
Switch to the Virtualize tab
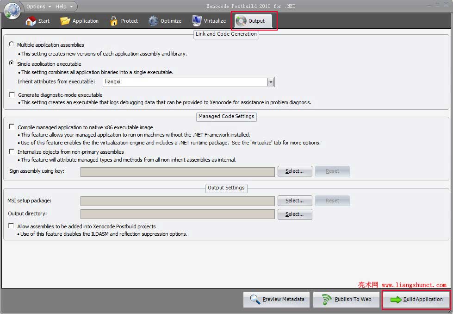[x=209, y=21]
